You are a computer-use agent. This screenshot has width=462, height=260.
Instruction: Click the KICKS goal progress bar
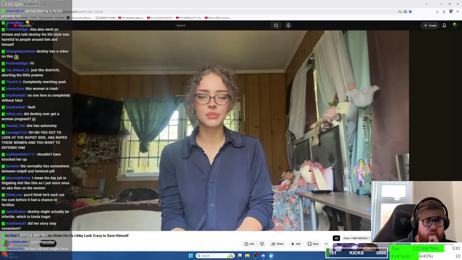[357, 253]
